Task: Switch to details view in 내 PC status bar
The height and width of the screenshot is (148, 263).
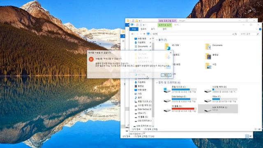Action: pyautogui.click(x=256, y=129)
